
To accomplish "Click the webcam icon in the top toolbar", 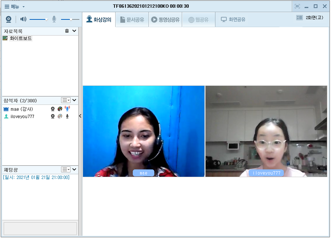I will coord(8,19).
